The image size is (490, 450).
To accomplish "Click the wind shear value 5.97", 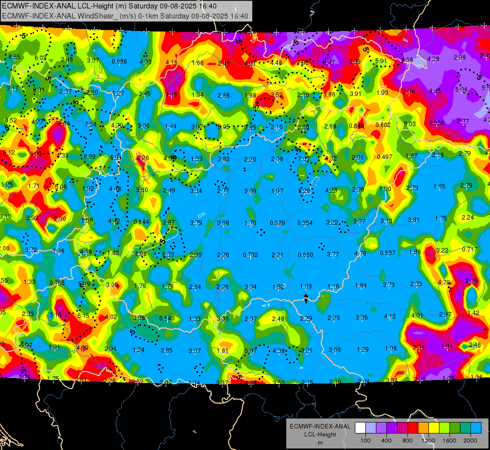I will pyautogui.click(x=27, y=345).
